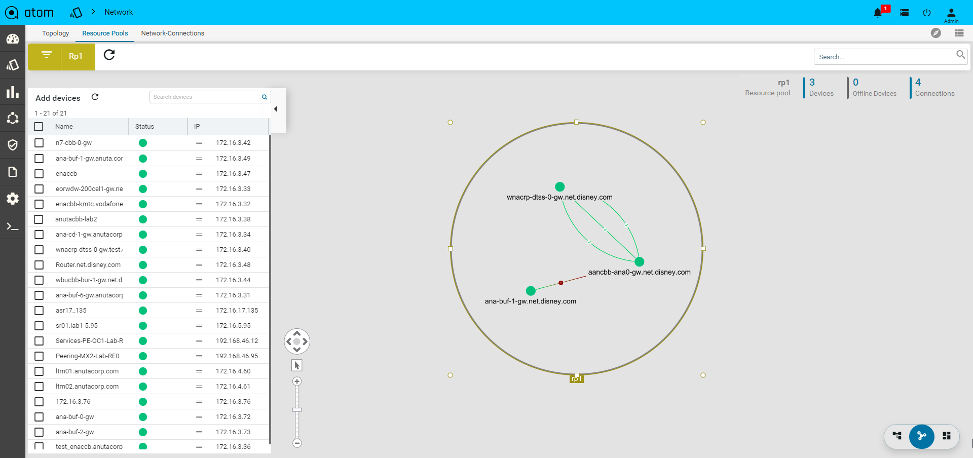
Task: Open the task list icon in header
Action: 904,13
